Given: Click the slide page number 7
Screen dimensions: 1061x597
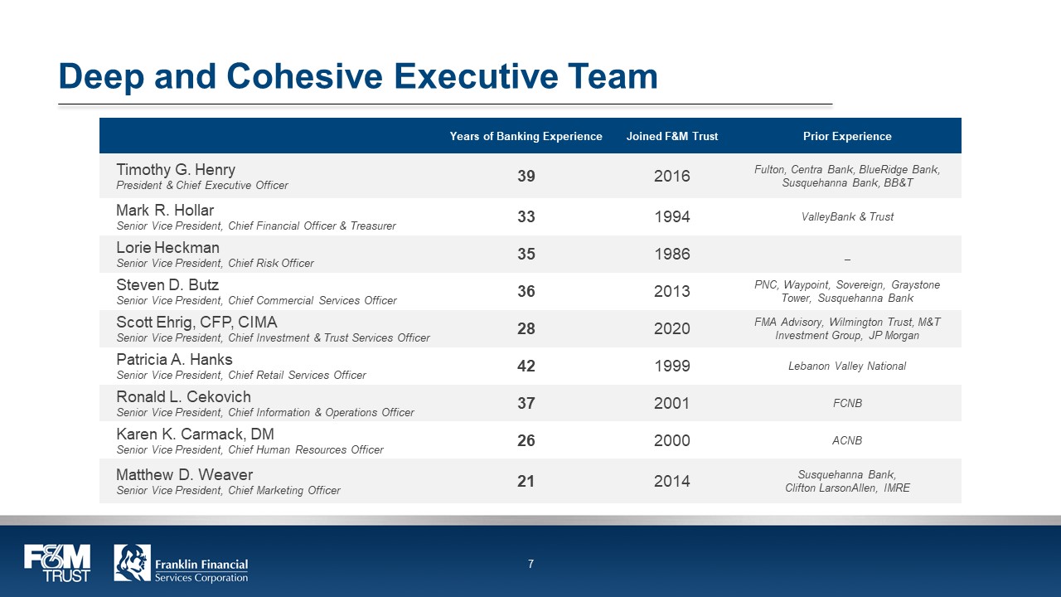Looking at the screenshot, I should [x=530, y=565].
